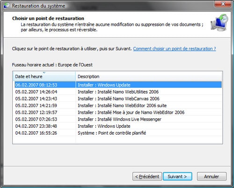234x188 pixels.
Task: Select the Windows Live Messenger restore point
Action: point(118,119)
